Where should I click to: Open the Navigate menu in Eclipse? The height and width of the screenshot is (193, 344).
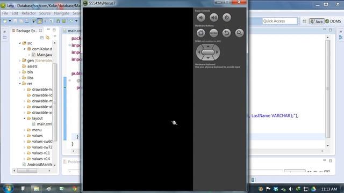(x=61, y=13)
